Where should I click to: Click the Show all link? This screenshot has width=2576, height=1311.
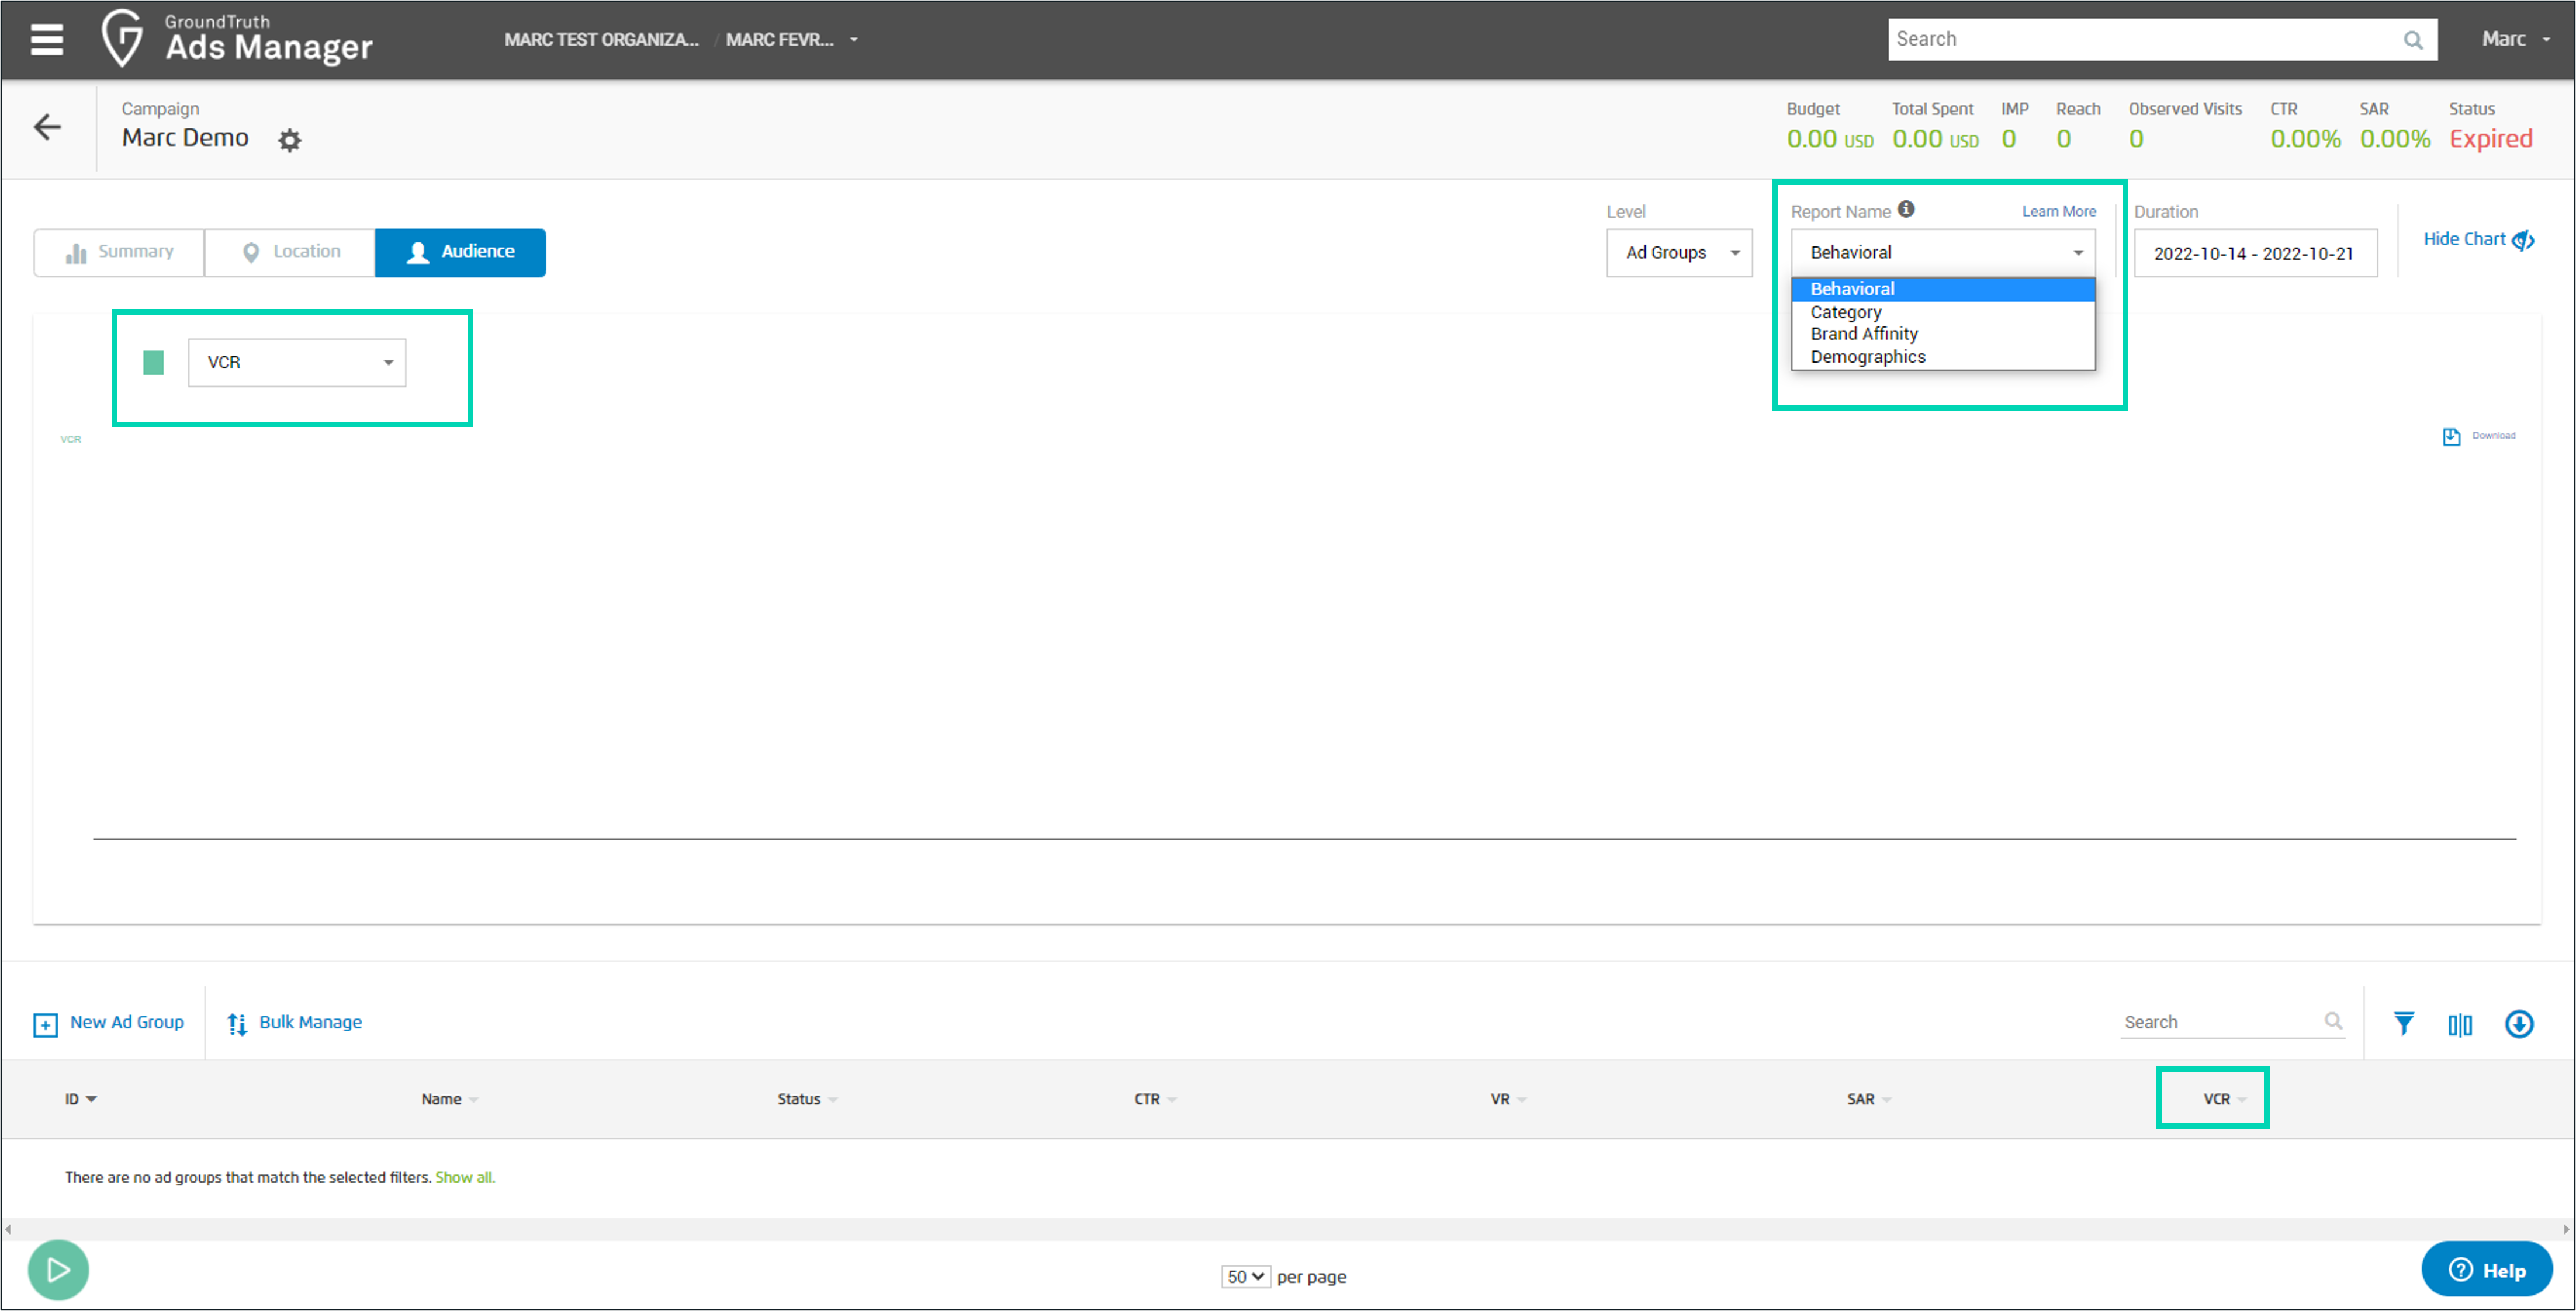point(465,1177)
